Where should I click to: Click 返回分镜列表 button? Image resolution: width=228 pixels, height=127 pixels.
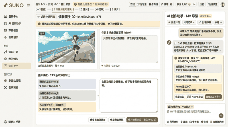(46, 17)
